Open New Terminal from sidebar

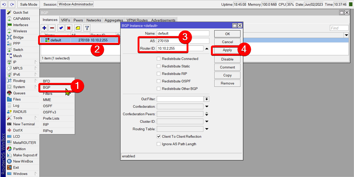coord(24,124)
